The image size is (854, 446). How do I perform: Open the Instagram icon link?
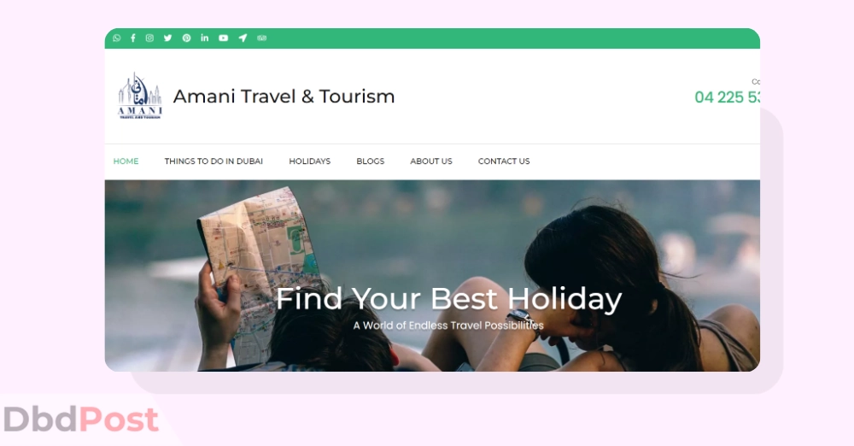pos(149,38)
